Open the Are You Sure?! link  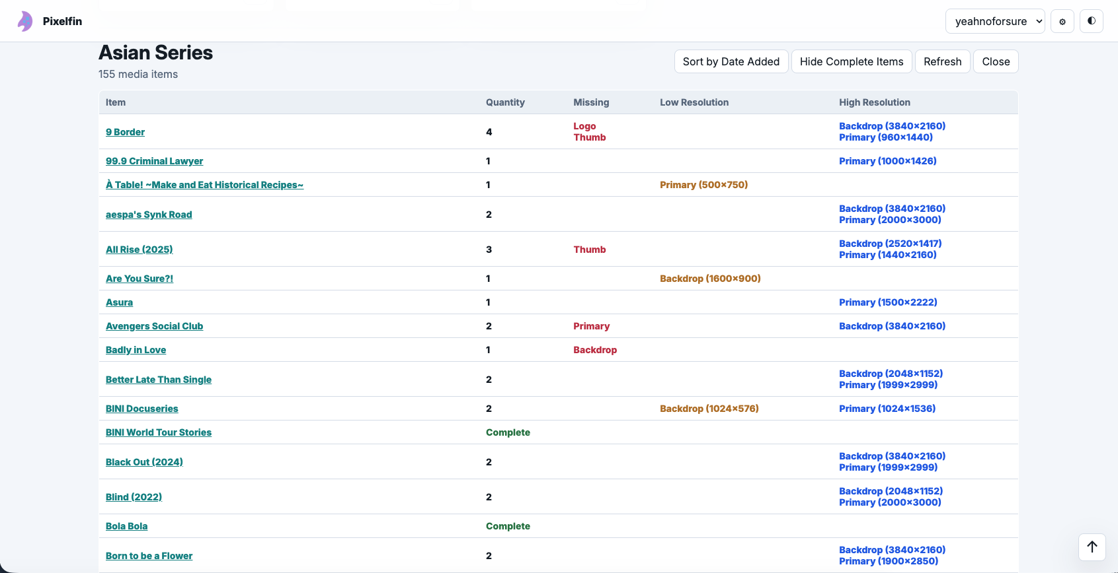[x=140, y=279]
